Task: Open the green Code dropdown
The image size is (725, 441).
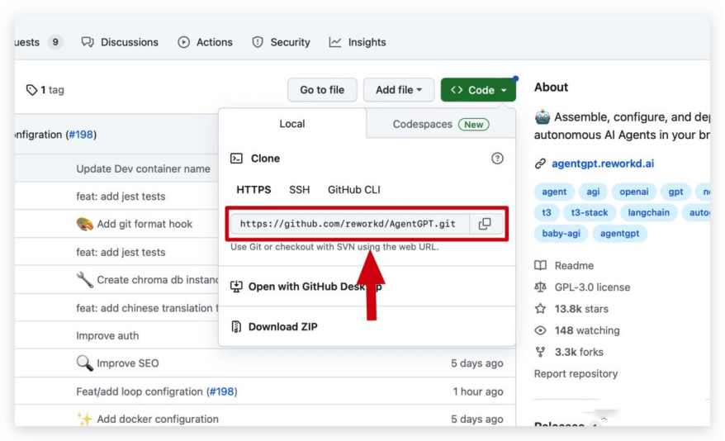Action: (x=478, y=90)
